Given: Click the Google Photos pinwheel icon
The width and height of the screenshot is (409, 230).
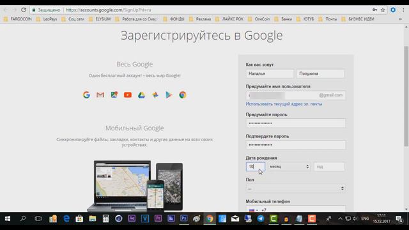Looking at the screenshot, I should 155,95.
